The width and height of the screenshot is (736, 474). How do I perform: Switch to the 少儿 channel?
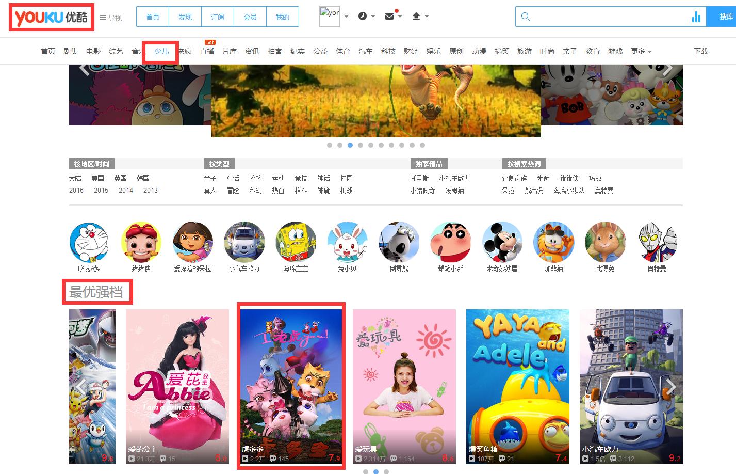tap(161, 51)
